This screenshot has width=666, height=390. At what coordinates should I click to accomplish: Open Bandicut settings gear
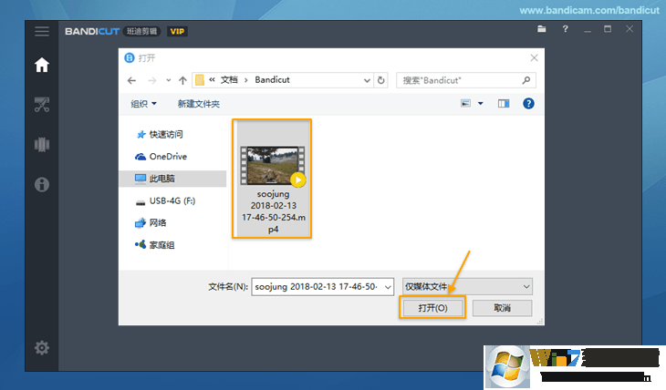coord(42,348)
